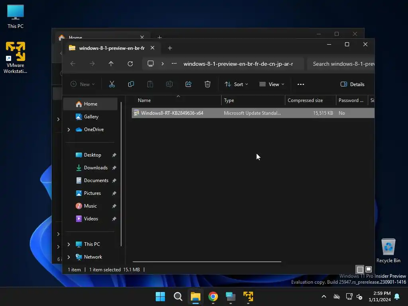Open Home in navigation pane
Viewport: 408px width, 306px height.
[90, 104]
